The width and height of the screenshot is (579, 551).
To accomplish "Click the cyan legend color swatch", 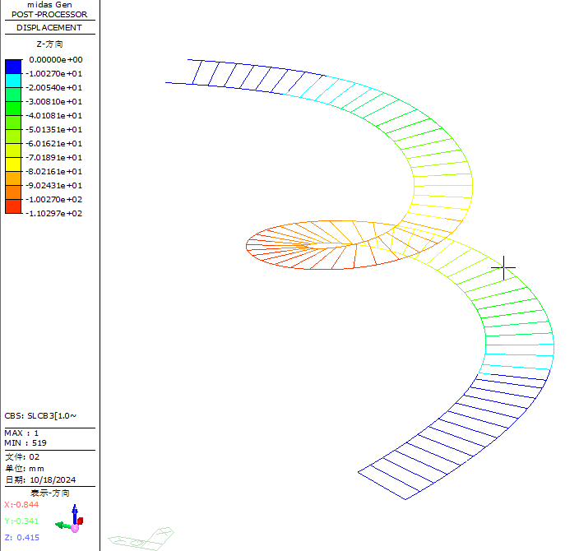I will [13, 81].
